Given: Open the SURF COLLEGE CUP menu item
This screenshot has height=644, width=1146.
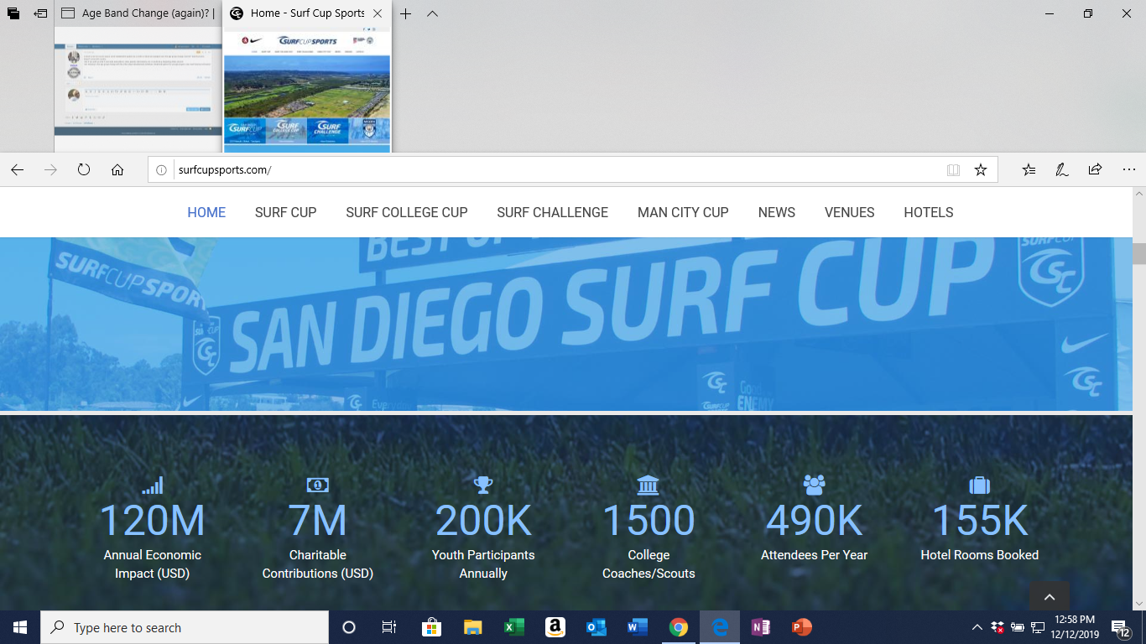Looking at the screenshot, I should 407,212.
